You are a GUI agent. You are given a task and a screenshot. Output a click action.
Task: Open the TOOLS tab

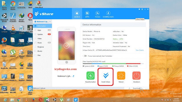[97, 14]
